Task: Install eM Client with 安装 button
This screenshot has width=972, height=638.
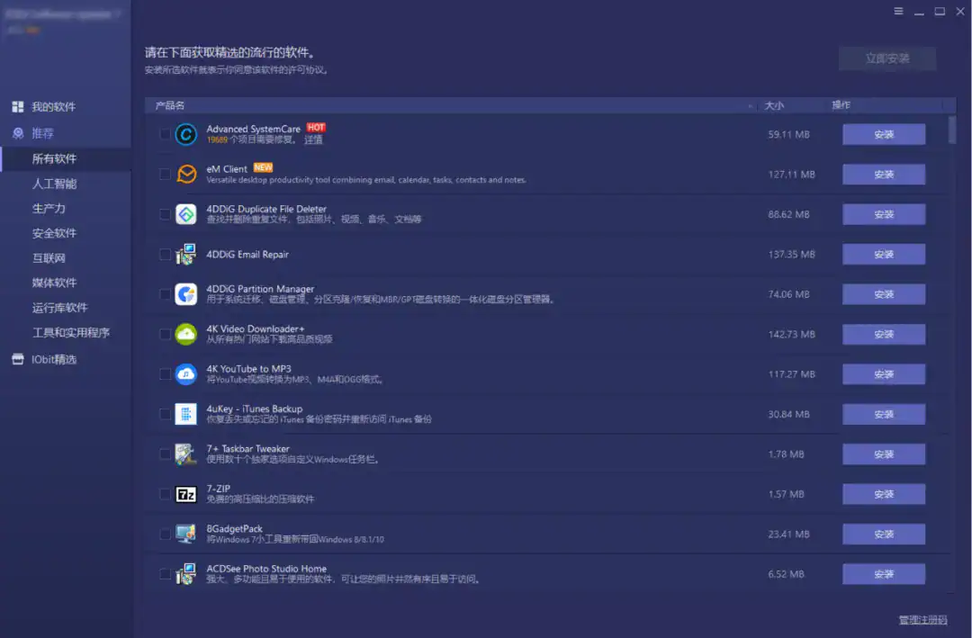Action: pyautogui.click(x=884, y=175)
